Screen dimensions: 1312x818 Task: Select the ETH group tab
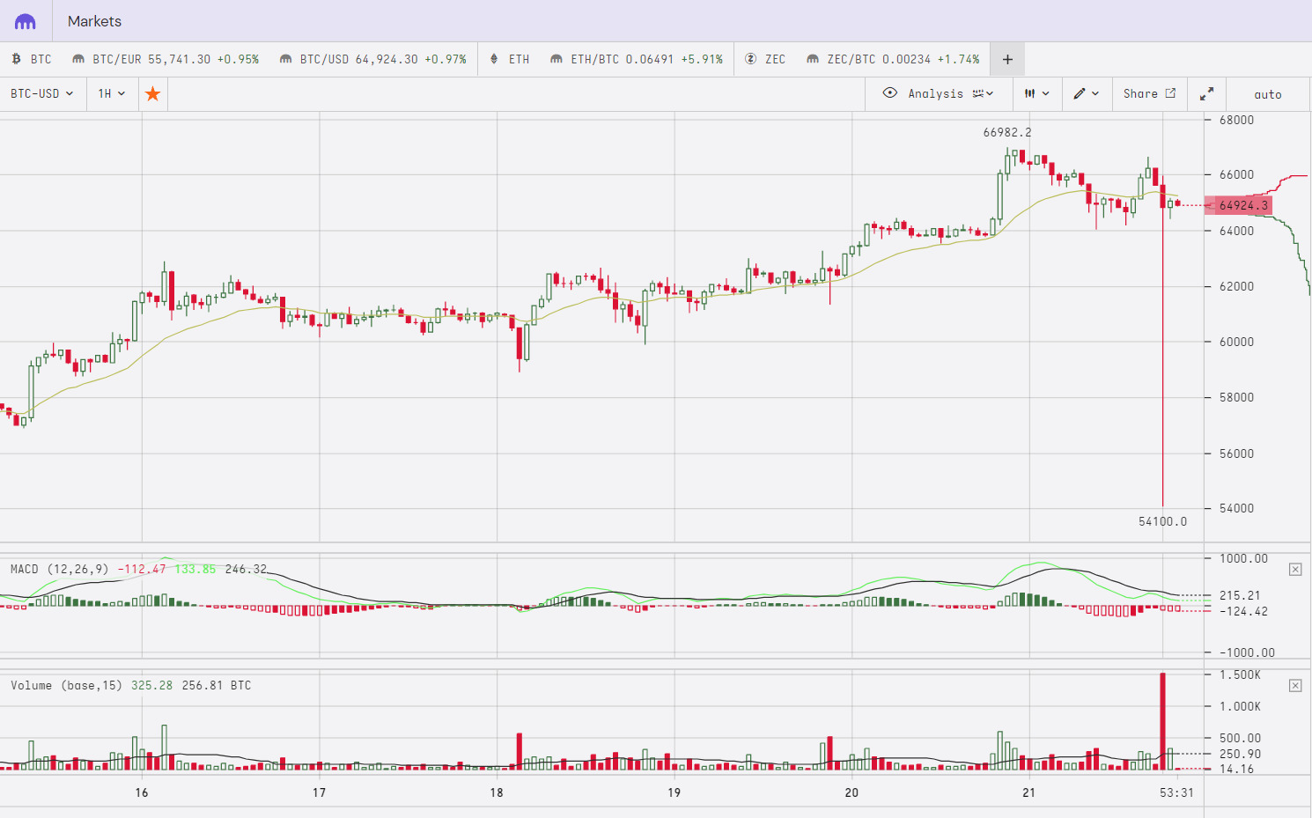click(510, 59)
